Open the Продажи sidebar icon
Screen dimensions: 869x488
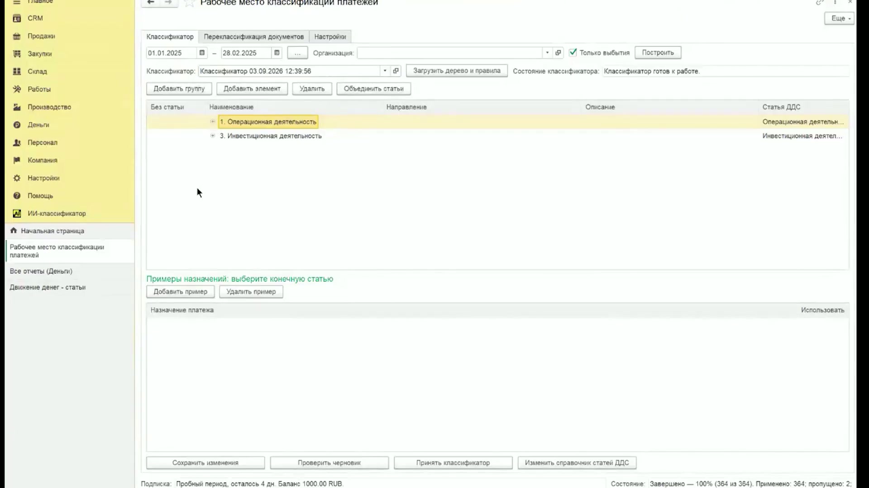click(17, 36)
